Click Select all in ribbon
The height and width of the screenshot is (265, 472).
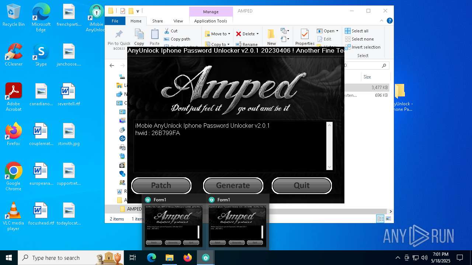(357, 31)
